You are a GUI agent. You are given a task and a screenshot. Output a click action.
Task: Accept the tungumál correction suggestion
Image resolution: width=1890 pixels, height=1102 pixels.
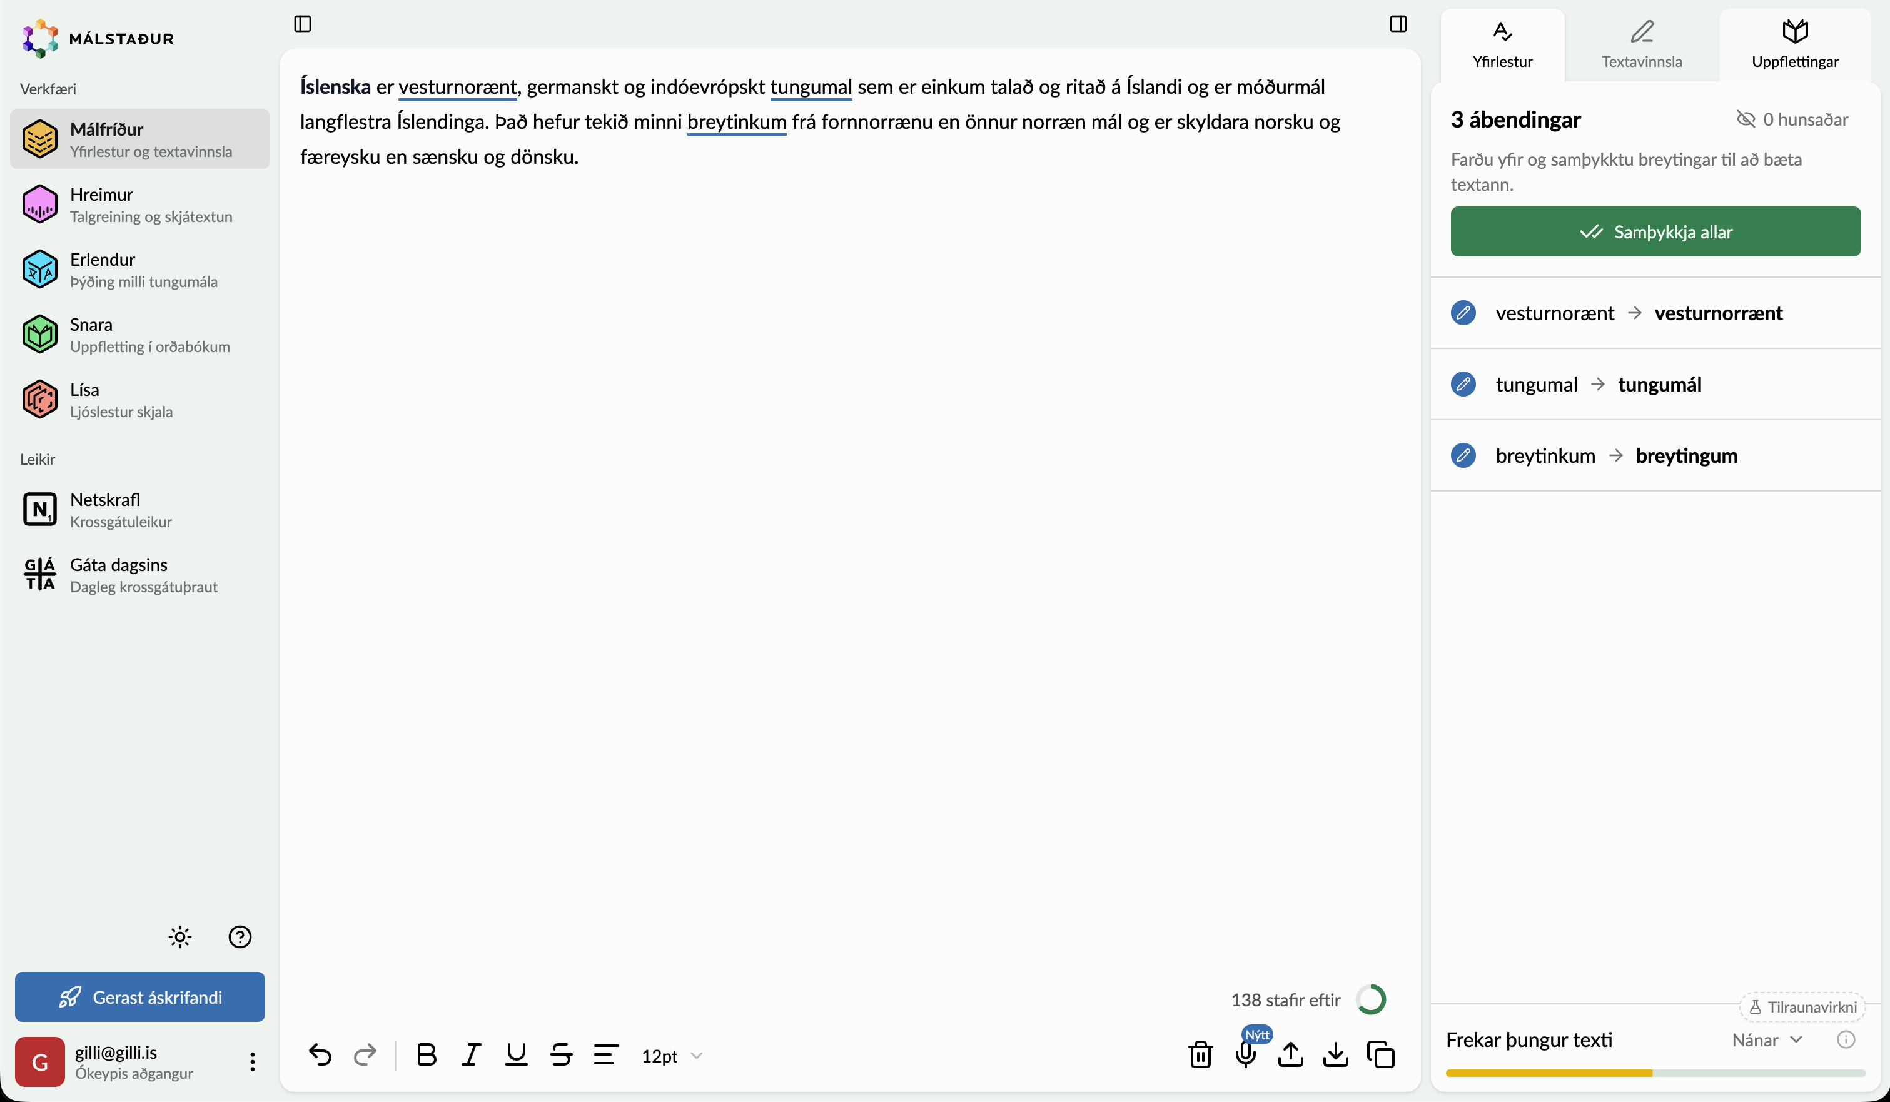pos(1655,384)
